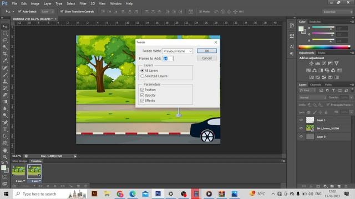Edit the Frames to Add field

click(168, 59)
